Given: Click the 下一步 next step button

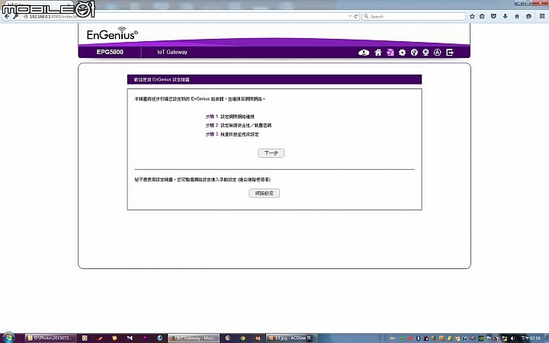Looking at the screenshot, I should pyautogui.click(x=271, y=153).
